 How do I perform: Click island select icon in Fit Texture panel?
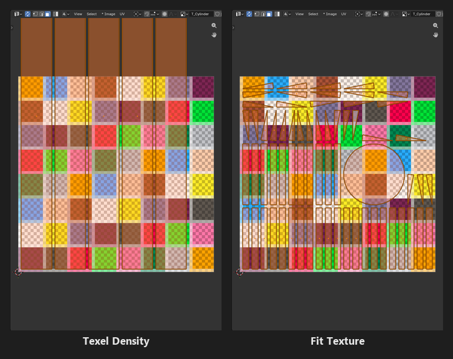pyautogui.click(x=278, y=14)
